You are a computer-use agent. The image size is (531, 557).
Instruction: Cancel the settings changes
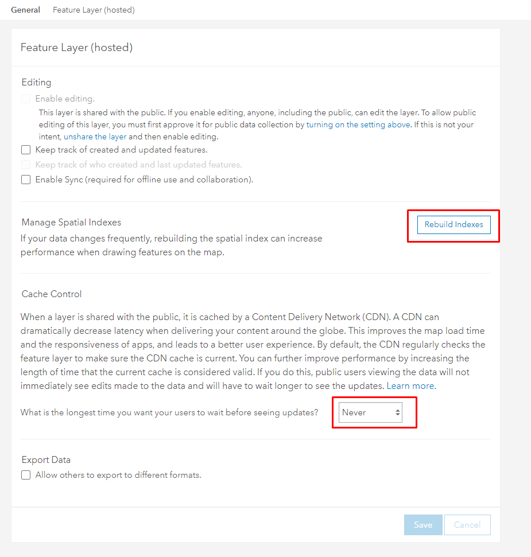(x=467, y=525)
